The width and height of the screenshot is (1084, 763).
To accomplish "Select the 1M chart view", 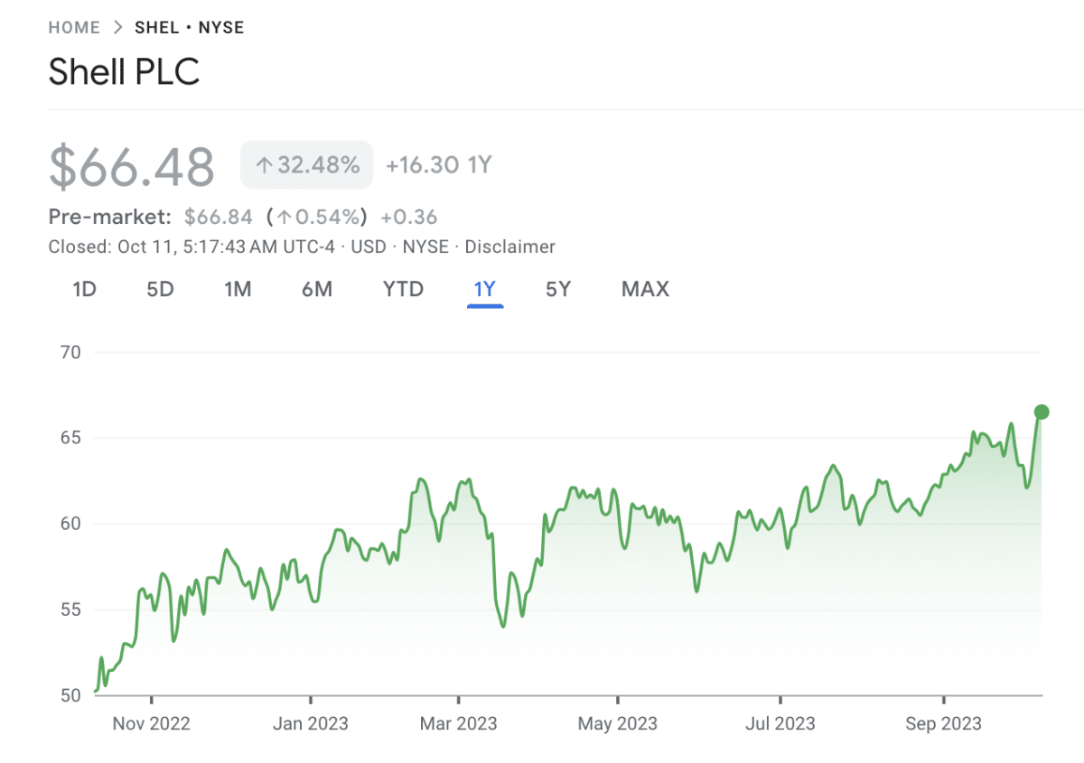I will pos(238,289).
